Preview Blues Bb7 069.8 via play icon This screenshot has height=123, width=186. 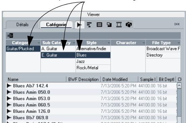[9, 118]
